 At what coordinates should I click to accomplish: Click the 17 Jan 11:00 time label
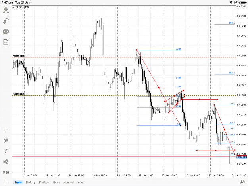pos(146,176)
